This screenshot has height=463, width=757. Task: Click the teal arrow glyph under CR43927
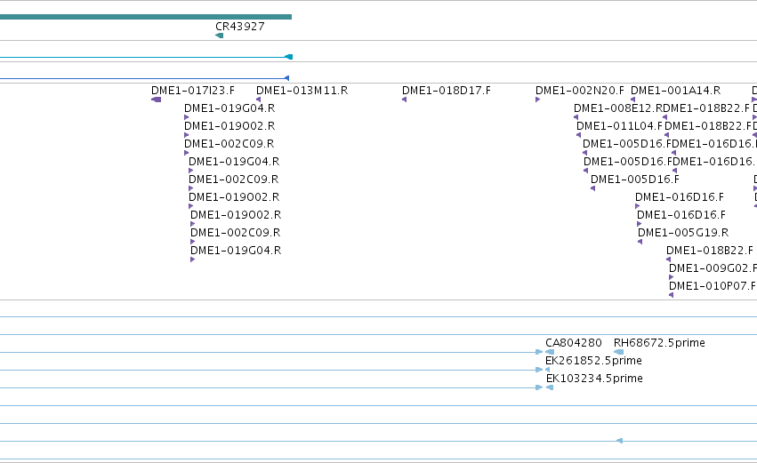[x=219, y=36]
